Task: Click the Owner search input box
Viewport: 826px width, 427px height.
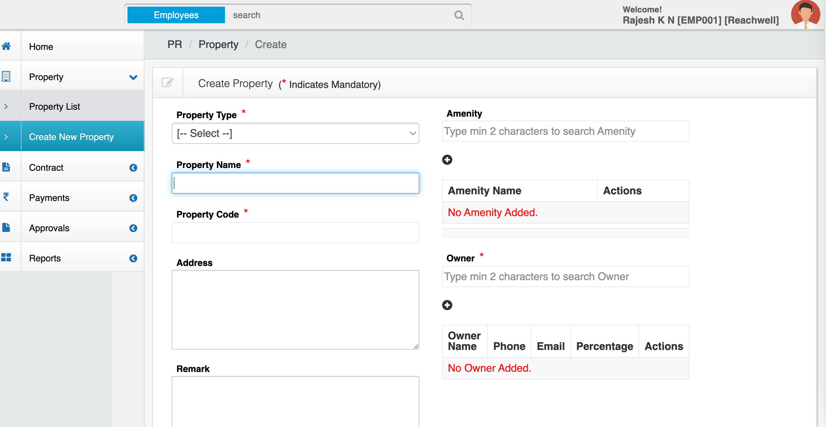Action: pos(565,277)
